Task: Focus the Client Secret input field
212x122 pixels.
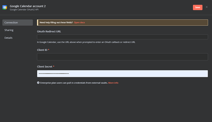Action: (122, 74)
